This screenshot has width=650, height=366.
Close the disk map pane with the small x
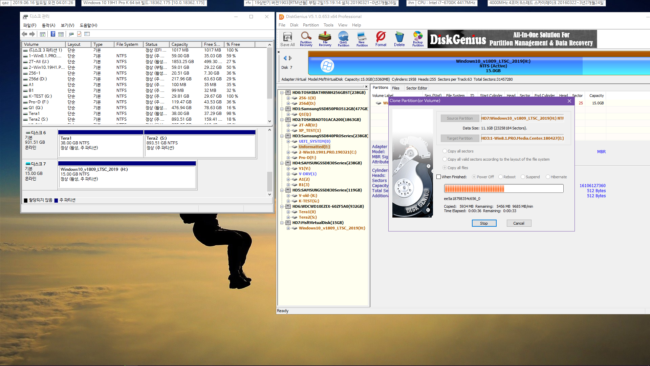(x=279, y=52)
